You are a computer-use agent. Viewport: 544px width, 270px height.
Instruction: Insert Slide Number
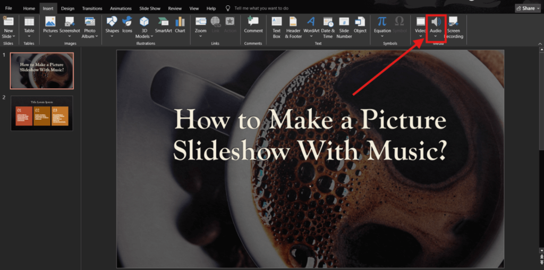(x=344, y=27)
